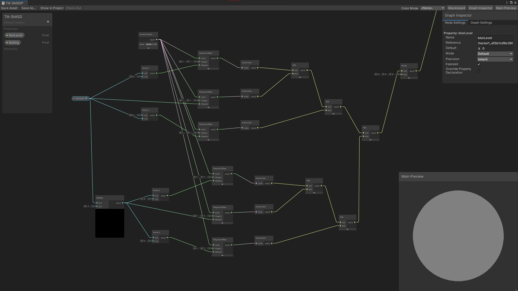Click the shader graph icon in window tab
This screenshot has width=518, height=291.
pyautogui.click(x=3, y=3)
